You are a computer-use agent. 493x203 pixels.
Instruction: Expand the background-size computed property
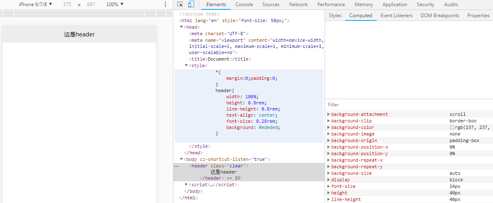(329, 173)
